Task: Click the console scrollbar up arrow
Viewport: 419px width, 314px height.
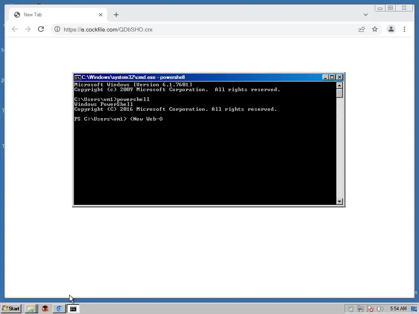Action: (x=339, y=85)
